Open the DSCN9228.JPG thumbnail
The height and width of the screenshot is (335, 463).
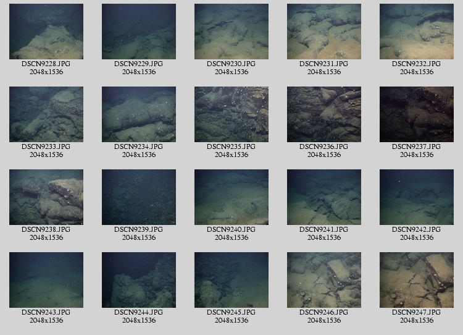coord(46,32)
